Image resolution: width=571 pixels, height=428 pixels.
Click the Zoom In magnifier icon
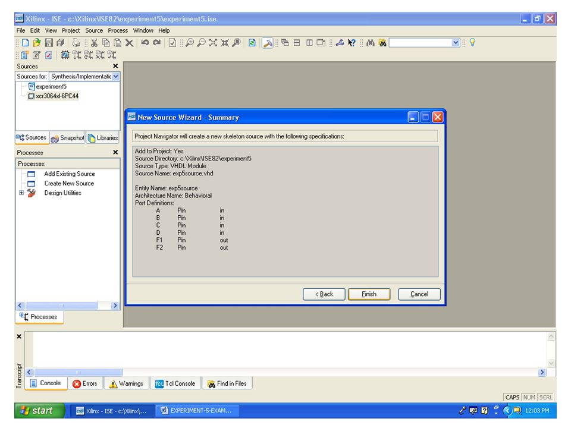[x=190, y=43]
